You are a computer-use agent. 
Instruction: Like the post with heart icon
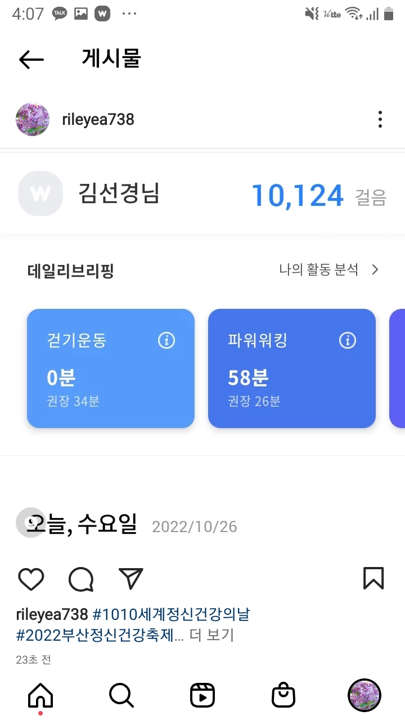pos(31,579)
